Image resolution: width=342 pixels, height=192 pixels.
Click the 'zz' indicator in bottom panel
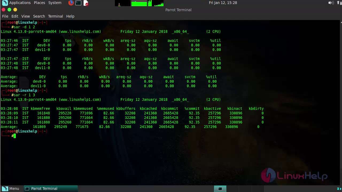(339, 189)
